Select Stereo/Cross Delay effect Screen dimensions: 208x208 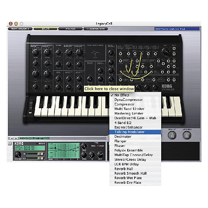click(x=135, y=159)
